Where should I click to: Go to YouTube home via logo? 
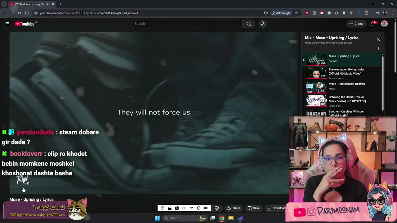coord(25,24)
